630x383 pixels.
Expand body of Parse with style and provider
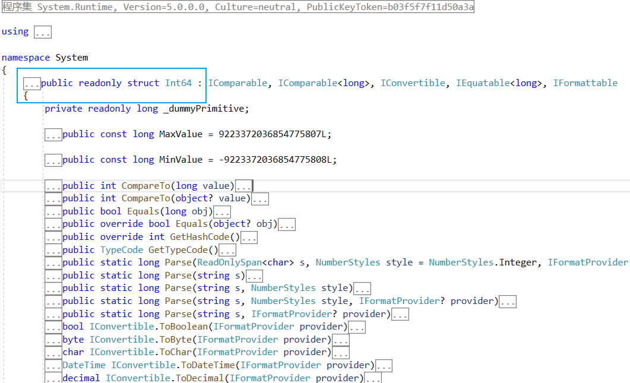click(508, 302)
